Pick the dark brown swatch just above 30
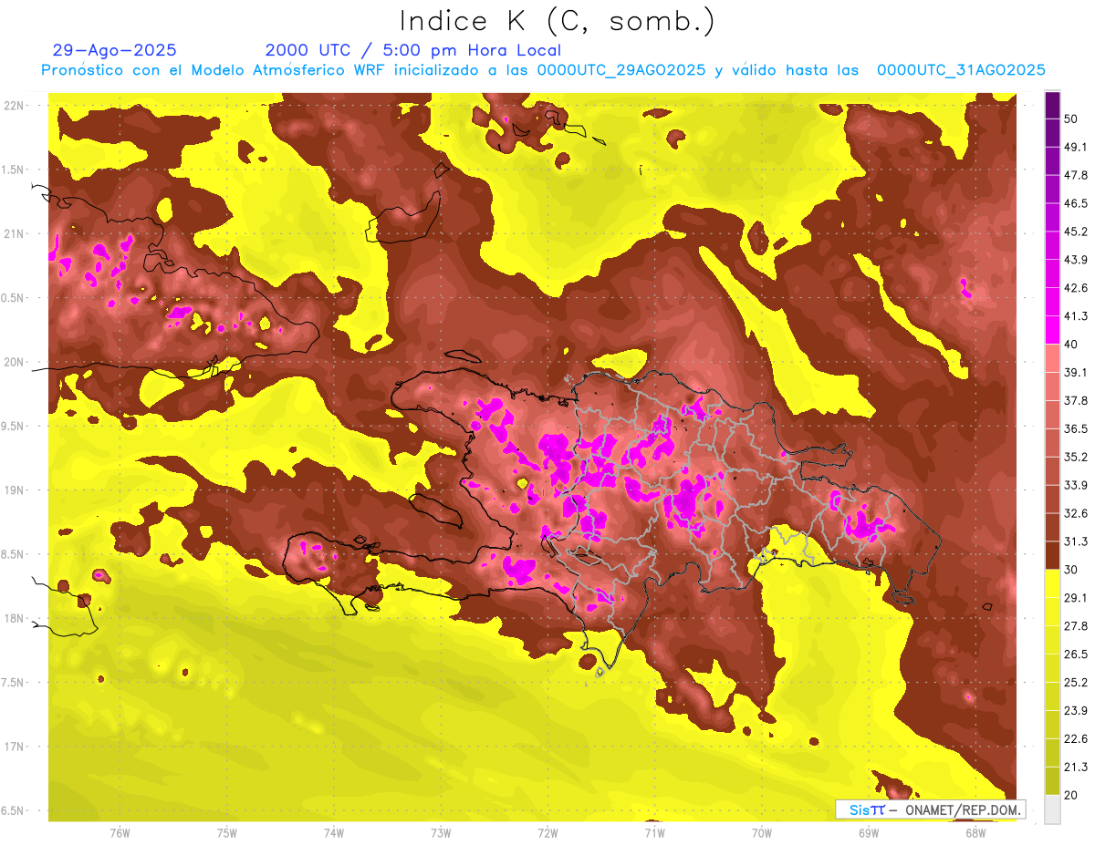Viewport: 1095px width, 845px height. click(x=1052, y=555)
